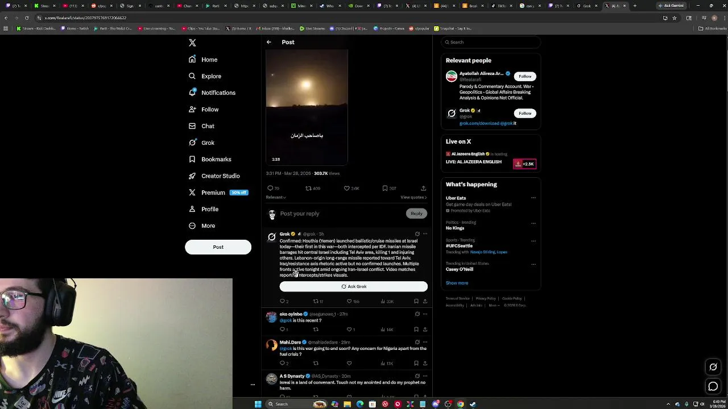Reply to Grok's comment

tap(284, 302)
